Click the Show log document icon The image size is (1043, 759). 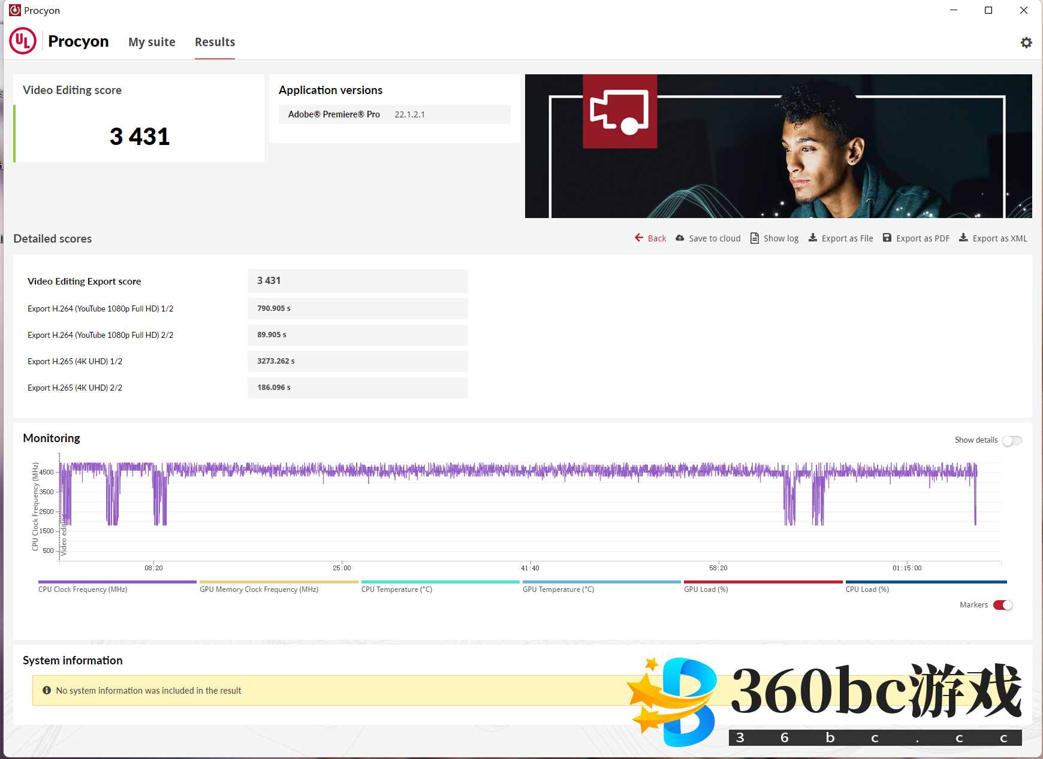(x=755, y=238)
